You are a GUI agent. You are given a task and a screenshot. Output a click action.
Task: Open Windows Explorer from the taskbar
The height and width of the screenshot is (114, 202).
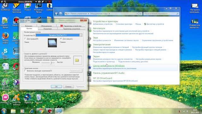pyautogui.click(x=13, y=111)
